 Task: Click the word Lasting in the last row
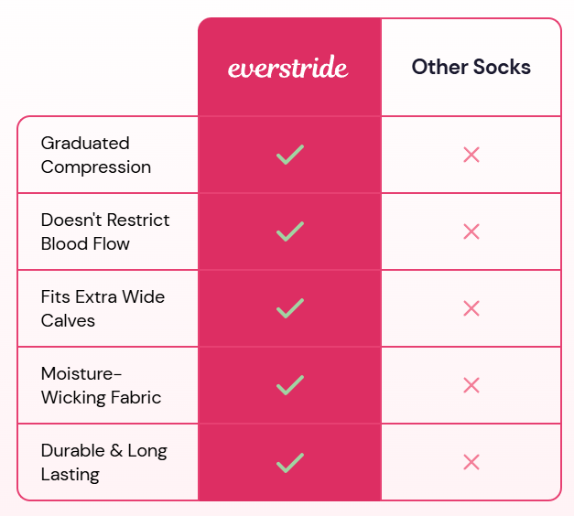(x=70, y=475)
